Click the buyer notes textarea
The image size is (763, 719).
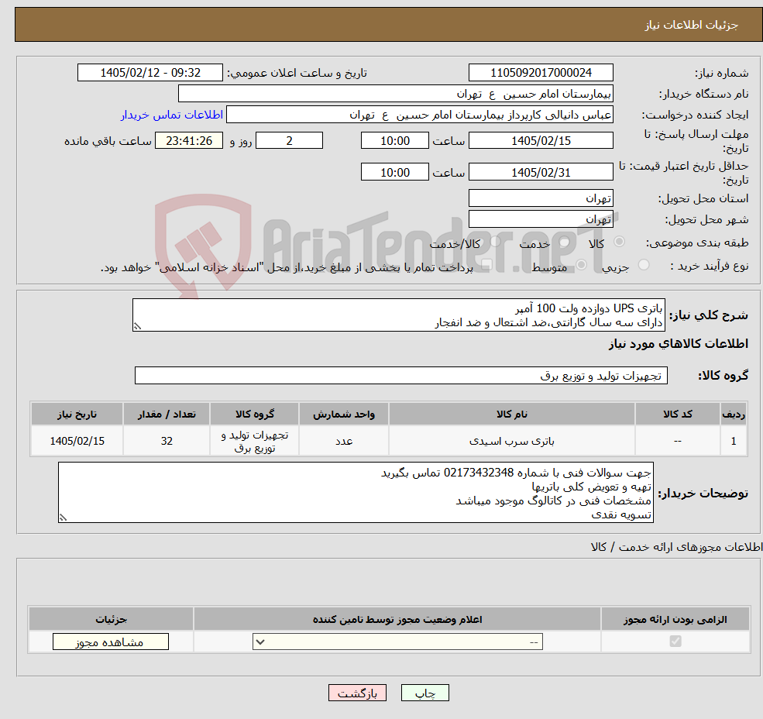click(356, 493)
